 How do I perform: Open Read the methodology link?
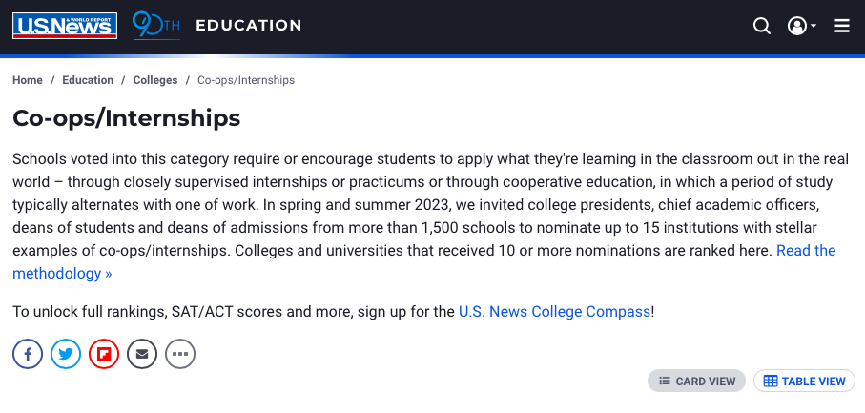[x=423, y=262]
